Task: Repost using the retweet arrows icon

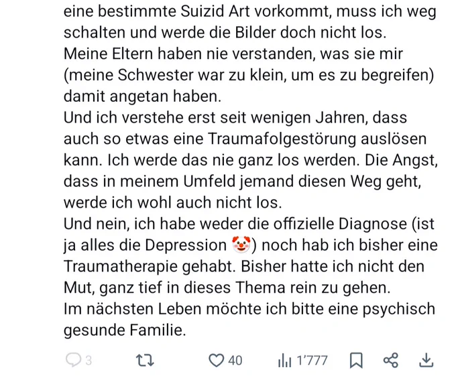Action: 145,361
